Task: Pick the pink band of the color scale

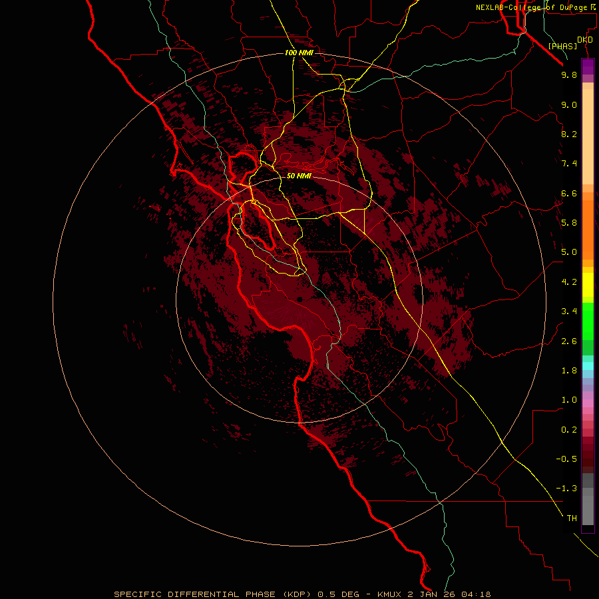Action: 588,403
